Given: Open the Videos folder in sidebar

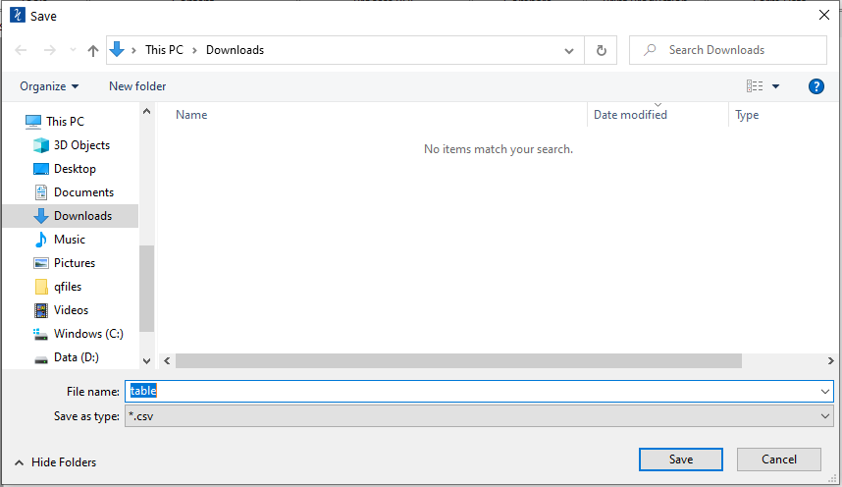Looking at the screenshot, I should (x=71, y=310).
